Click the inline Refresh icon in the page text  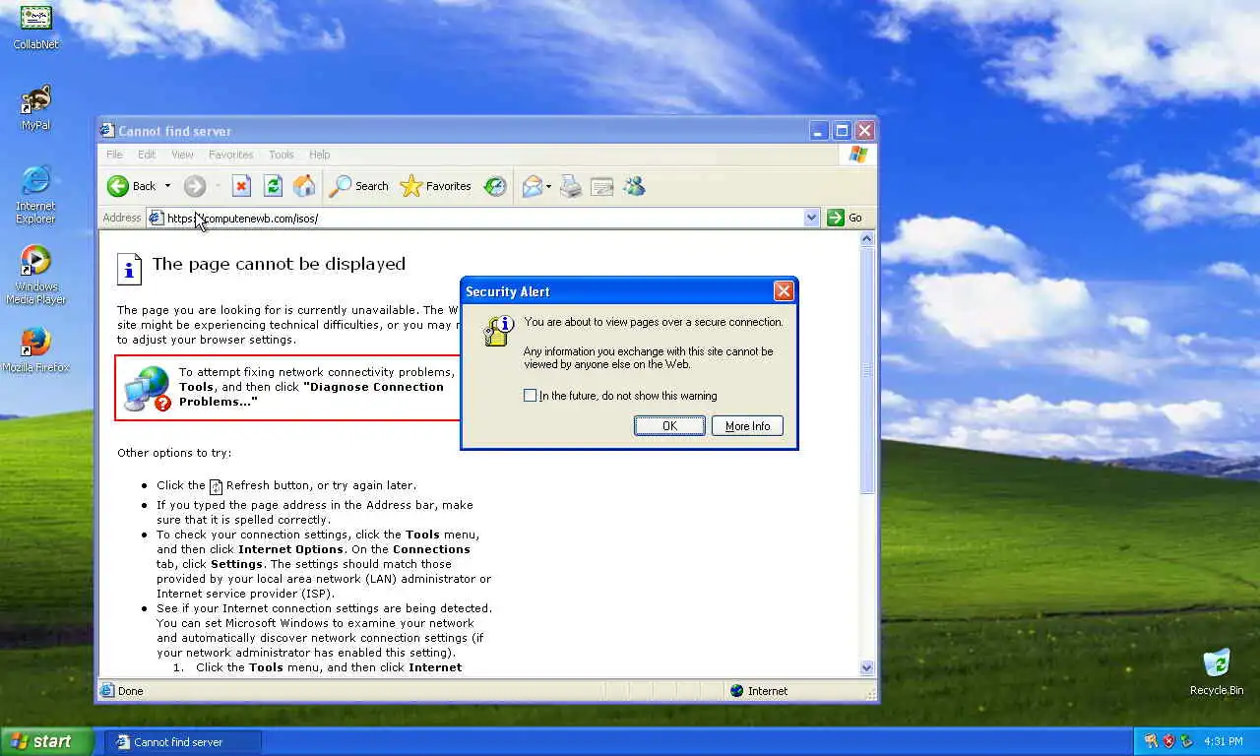[217, 486]
